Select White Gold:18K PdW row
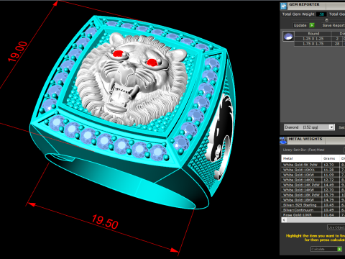This screenshot has height=259, width=345. pyautogui.click(x=313, y=195)
